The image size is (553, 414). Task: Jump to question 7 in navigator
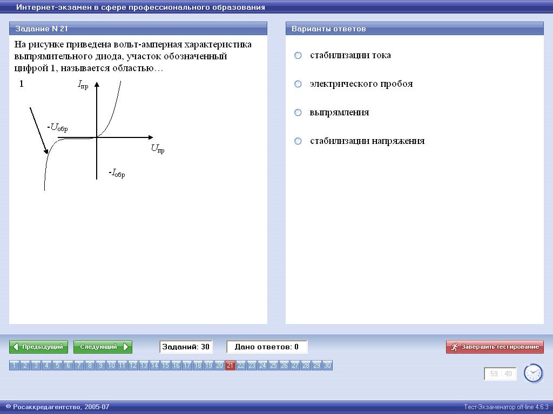coord(79,365)
